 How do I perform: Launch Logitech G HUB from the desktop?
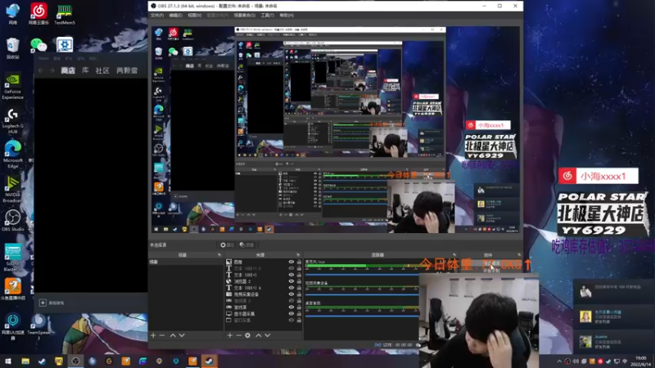[12, 121]
